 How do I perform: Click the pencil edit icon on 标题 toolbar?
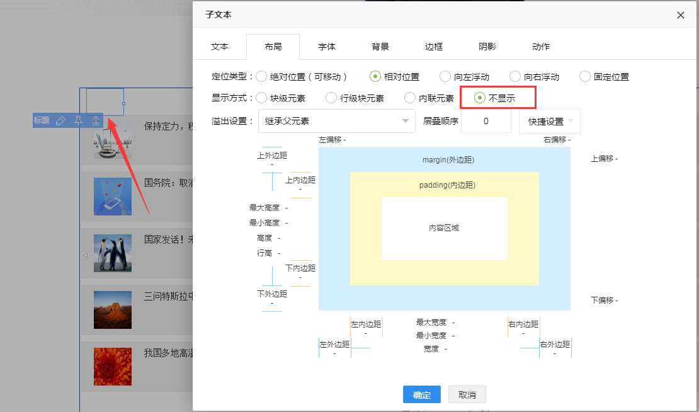point(60,121)
